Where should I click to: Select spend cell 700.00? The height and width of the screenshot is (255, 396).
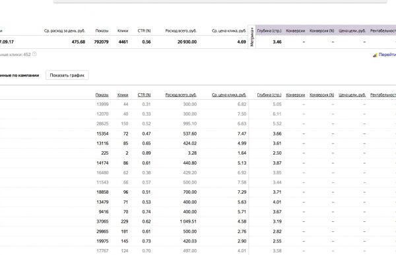190,192
